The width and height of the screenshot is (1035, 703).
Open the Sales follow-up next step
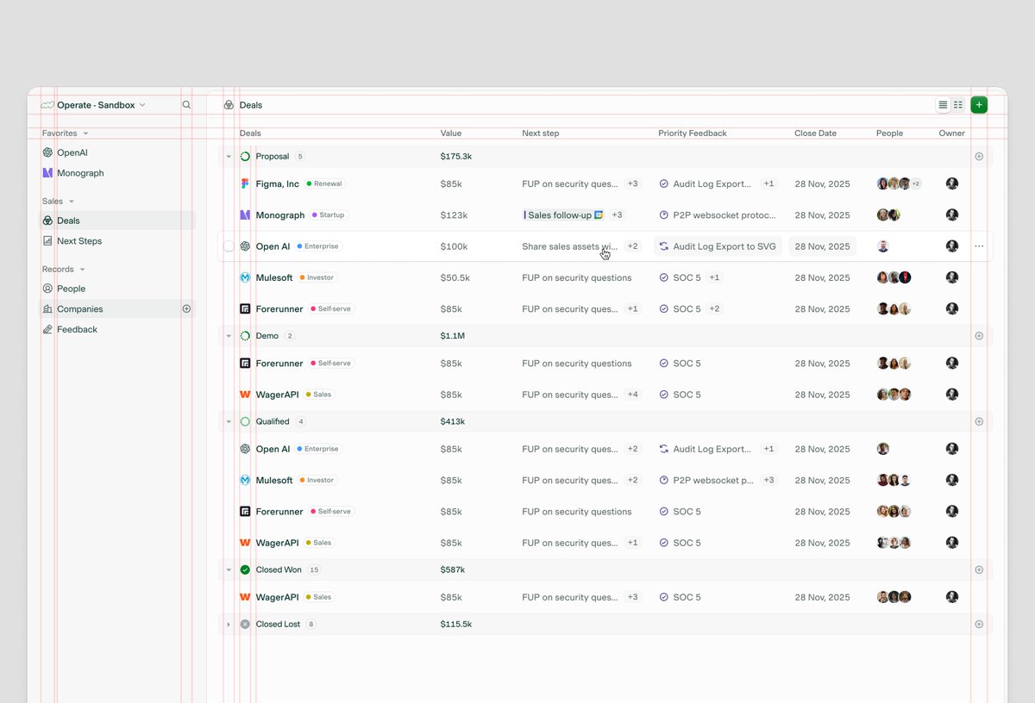(563, 215)
